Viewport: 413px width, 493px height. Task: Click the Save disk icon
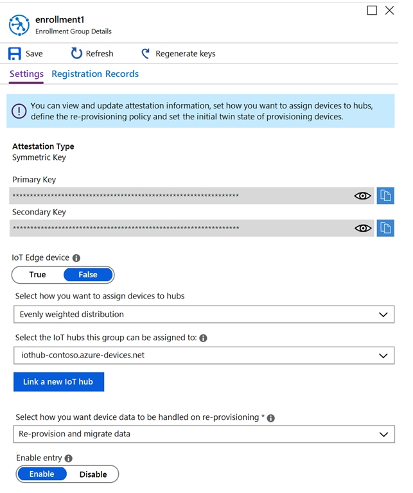point(15,53)
